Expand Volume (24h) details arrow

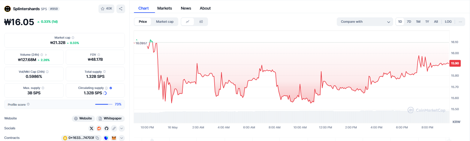46,55
